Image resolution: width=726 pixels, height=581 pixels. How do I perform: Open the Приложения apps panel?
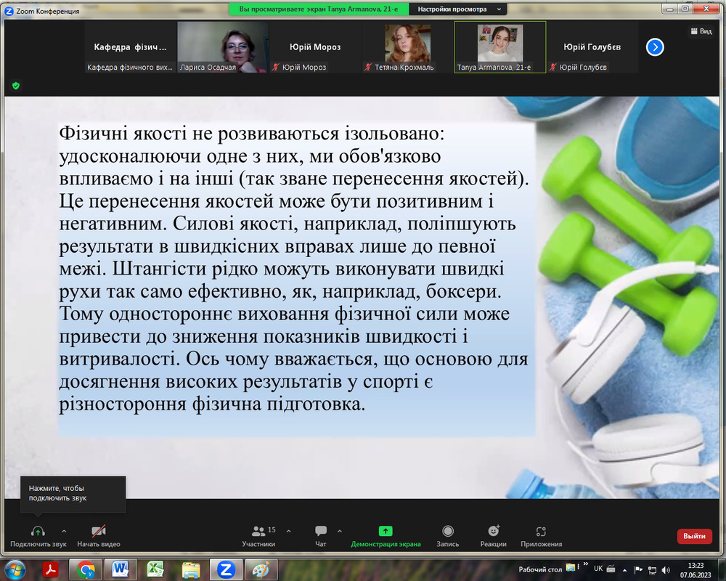[x=541, y=536]
